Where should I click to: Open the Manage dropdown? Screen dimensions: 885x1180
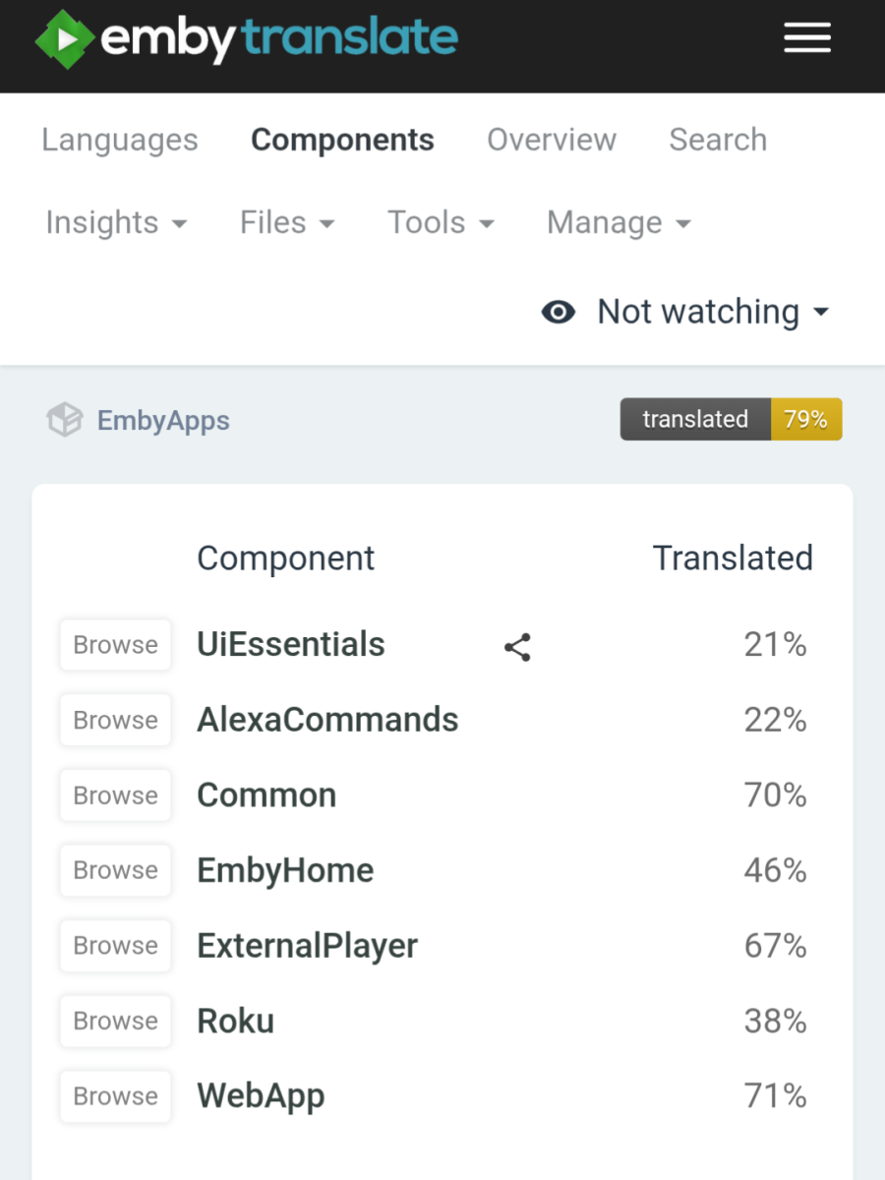[618, 223]
